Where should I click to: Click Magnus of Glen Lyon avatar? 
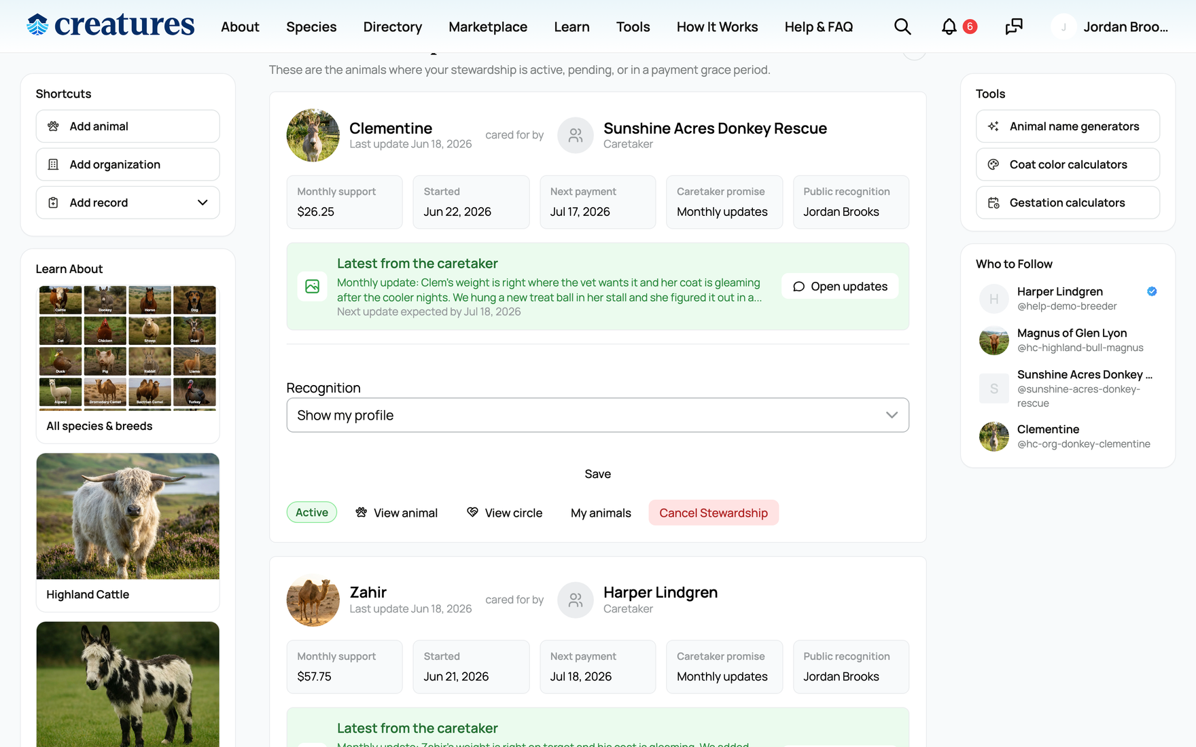coord(994,340)
